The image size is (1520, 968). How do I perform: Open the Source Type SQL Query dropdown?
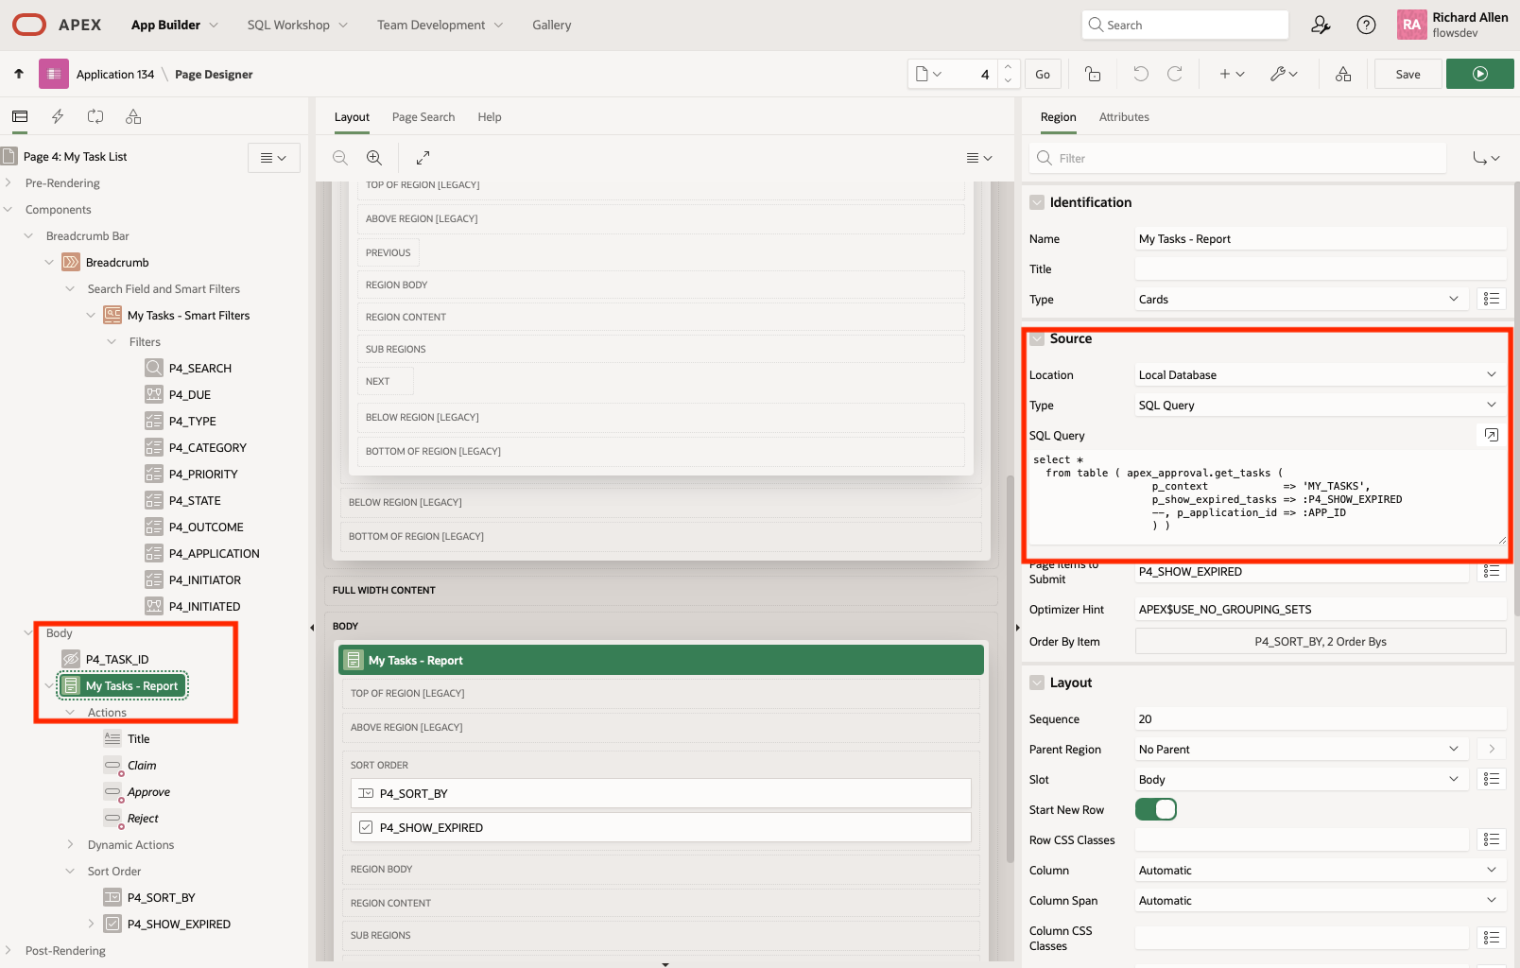(x=1320, y=405)
